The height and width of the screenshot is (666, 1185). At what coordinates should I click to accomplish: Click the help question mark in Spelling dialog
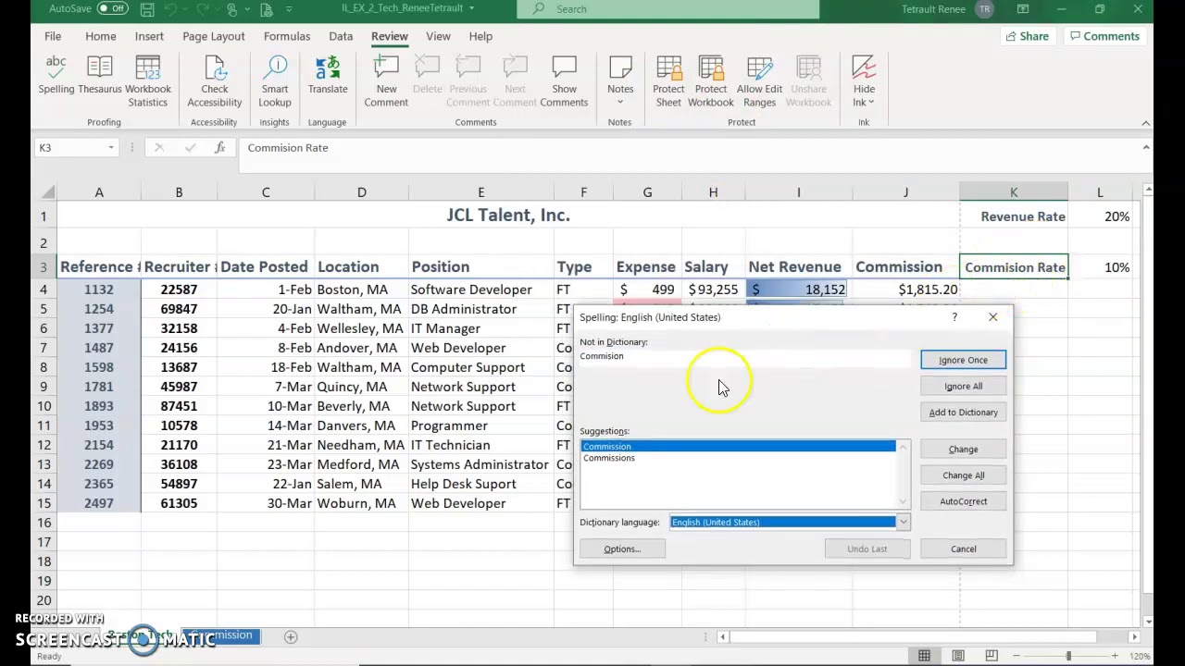point(954,317)
